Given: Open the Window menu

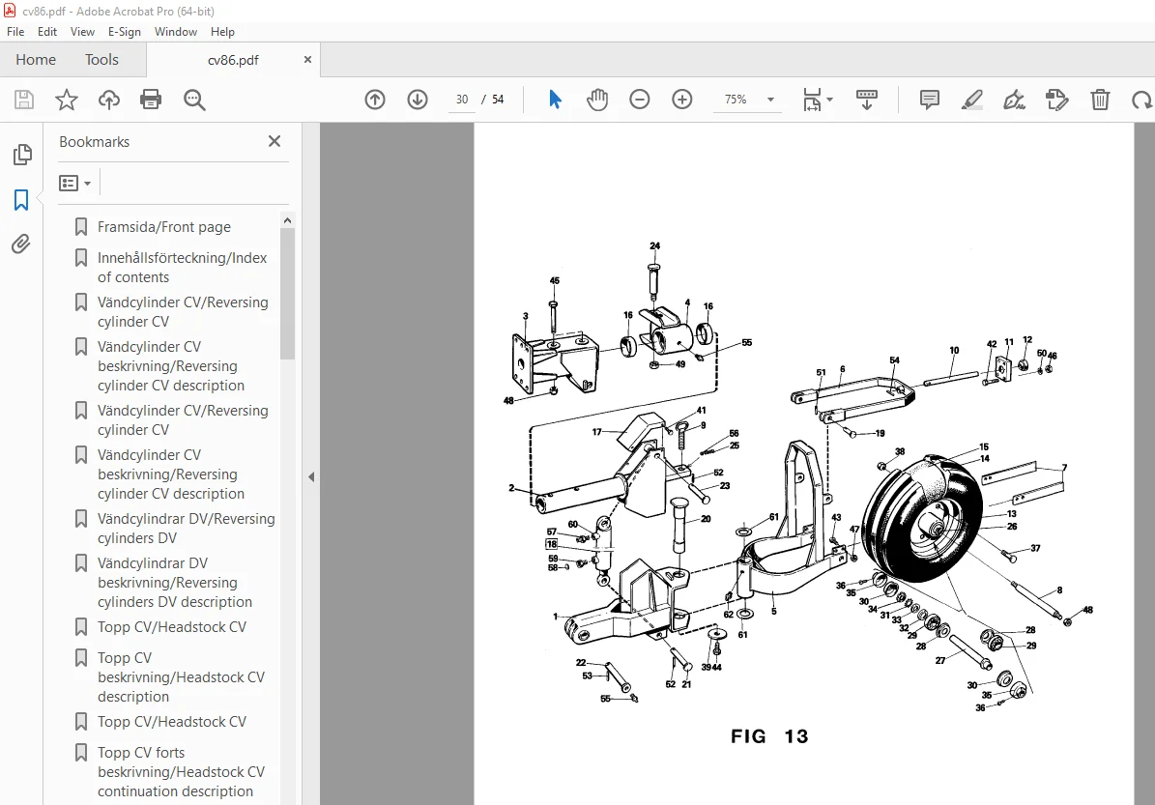Looking at the screenshot, I should pos(175,32).
